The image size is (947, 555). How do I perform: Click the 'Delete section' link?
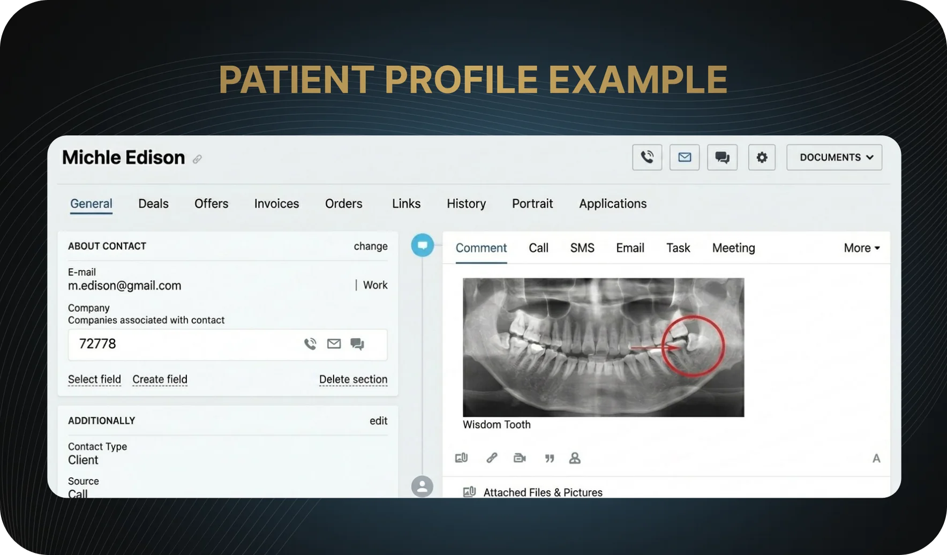[353, 379]
